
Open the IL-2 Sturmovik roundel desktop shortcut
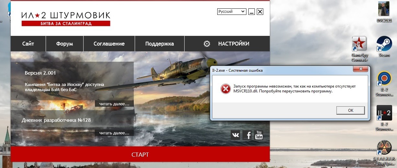[x=384, y=83]
